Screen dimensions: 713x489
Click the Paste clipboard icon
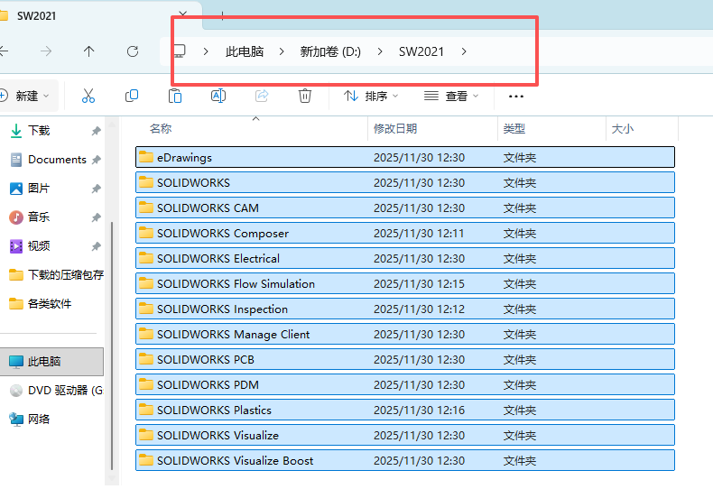(174, 96)
